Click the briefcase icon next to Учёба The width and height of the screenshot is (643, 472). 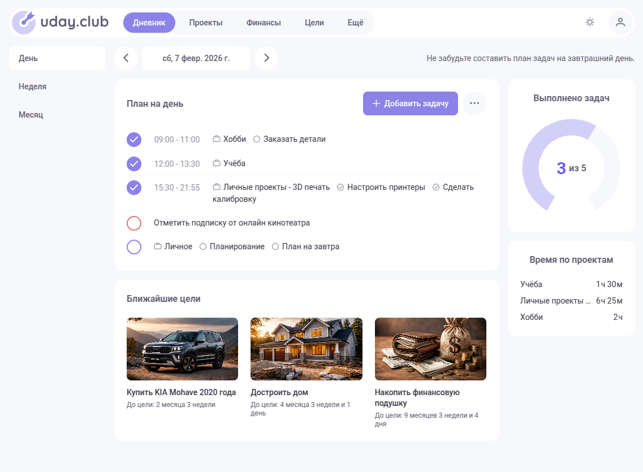click(x=216, y=163)
